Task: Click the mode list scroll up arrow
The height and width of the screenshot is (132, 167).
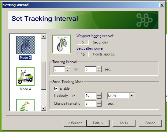Action: tap(43, 36)
